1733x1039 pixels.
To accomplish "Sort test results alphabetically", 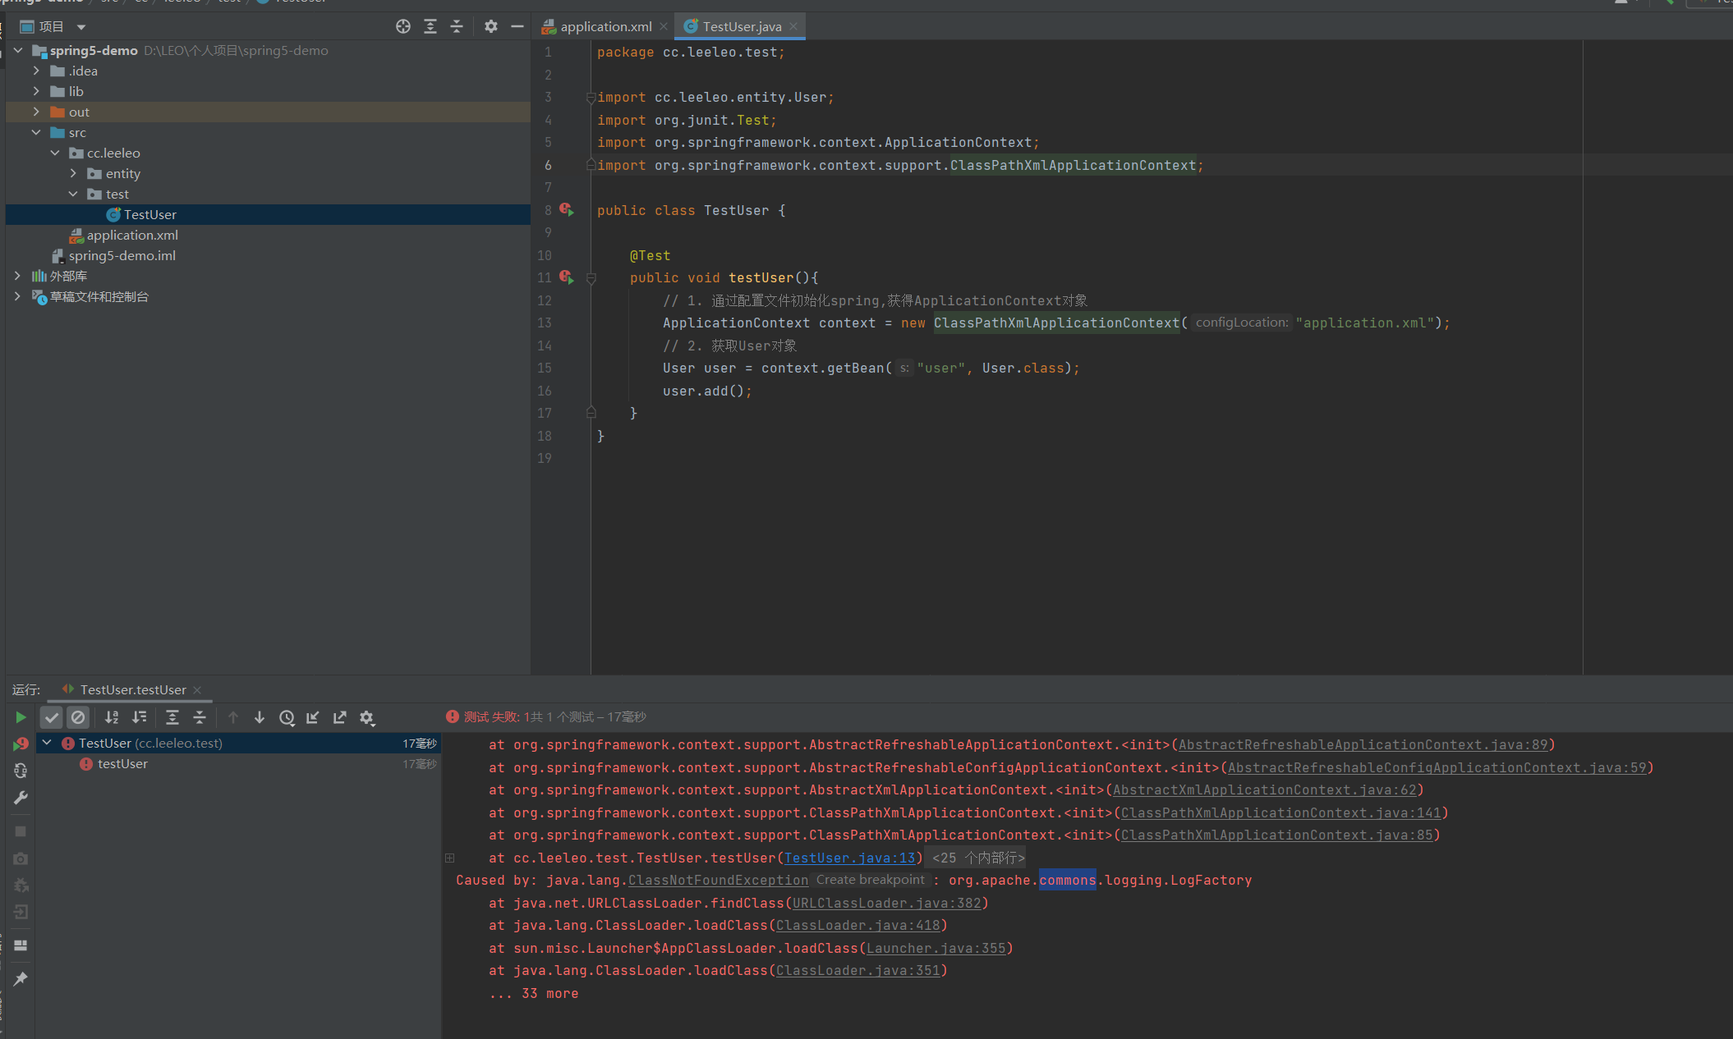I will 112,717.
